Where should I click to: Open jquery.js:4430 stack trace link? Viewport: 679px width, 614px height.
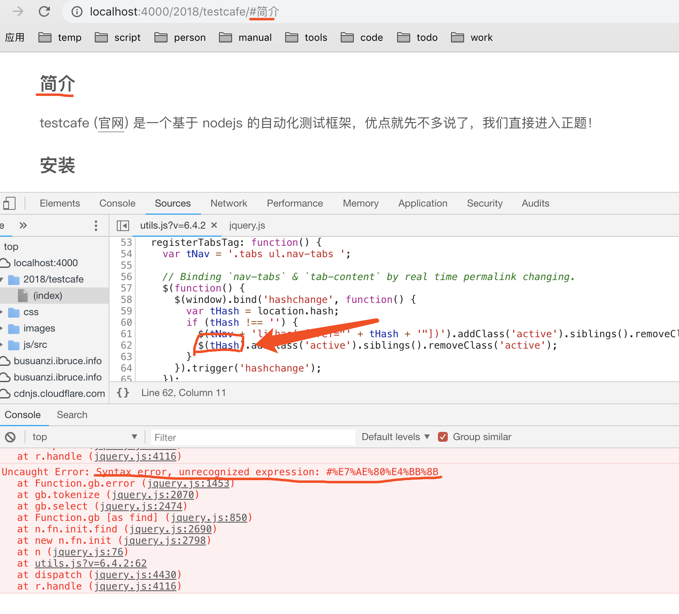(x=135, y=575)
